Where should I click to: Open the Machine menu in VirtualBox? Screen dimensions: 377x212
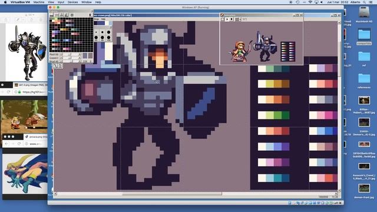click(39, 2)
